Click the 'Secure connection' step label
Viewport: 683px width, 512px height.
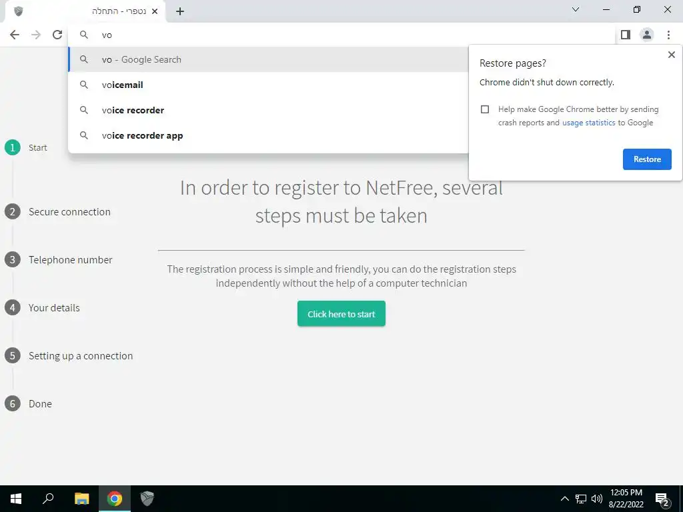point(69,212)
